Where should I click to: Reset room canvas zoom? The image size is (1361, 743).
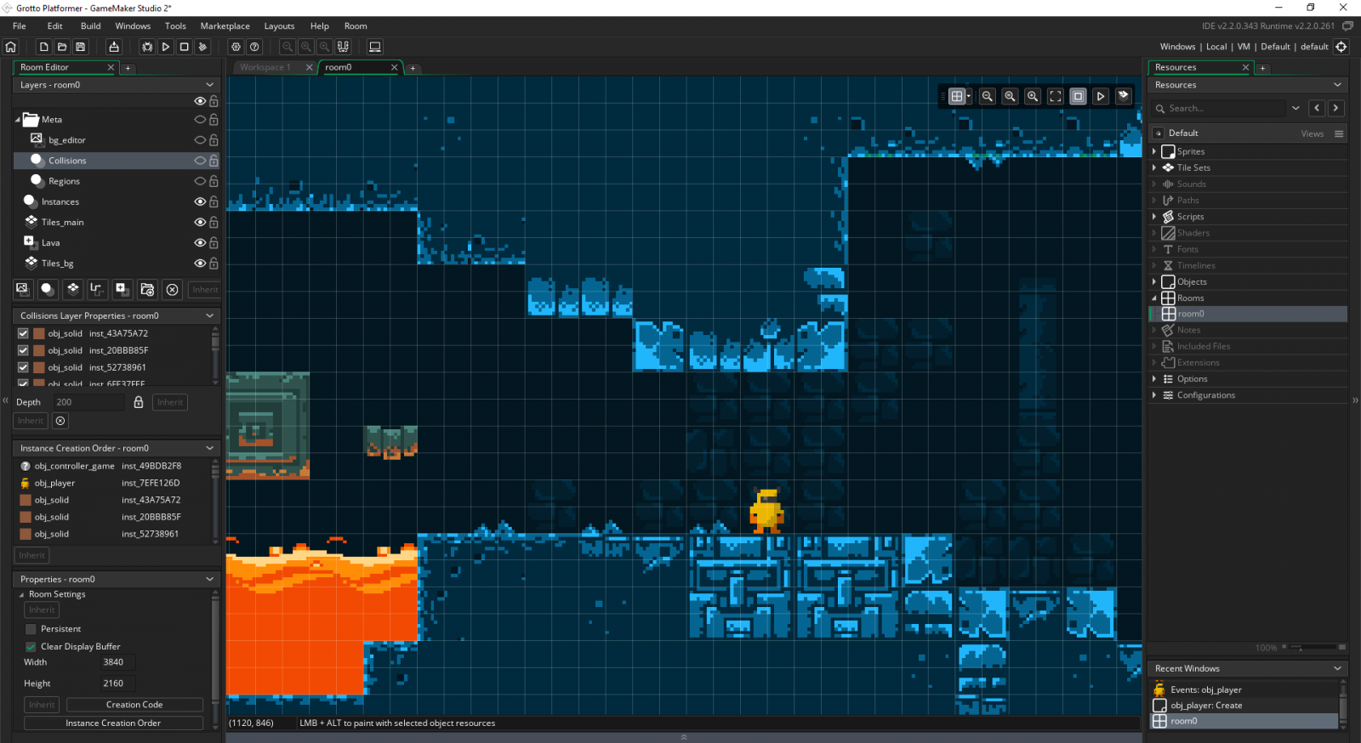(x=1010, y=96)
